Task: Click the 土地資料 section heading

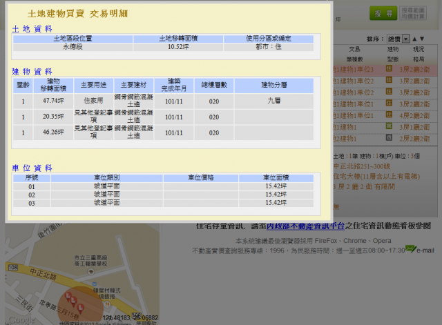Action: 32,29
